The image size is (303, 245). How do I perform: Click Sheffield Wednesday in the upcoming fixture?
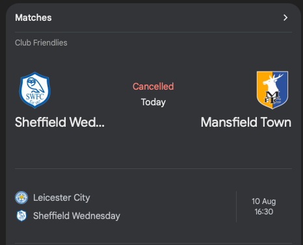point(77,216)
